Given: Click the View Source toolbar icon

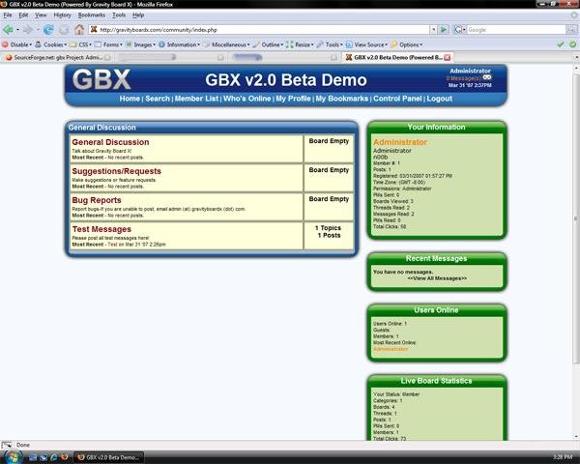Looking at the screenshot, I should click(x=349, y=44).
